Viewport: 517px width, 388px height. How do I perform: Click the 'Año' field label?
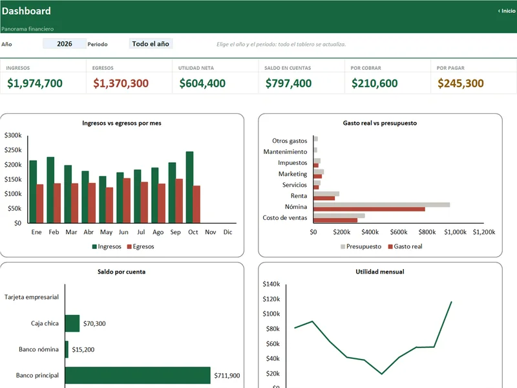pos(6,44)
